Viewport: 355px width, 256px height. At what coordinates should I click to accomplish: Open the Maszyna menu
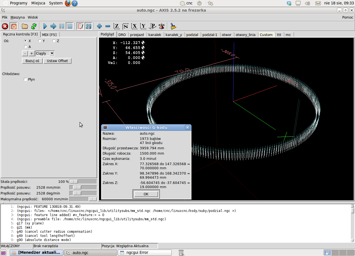17,17
